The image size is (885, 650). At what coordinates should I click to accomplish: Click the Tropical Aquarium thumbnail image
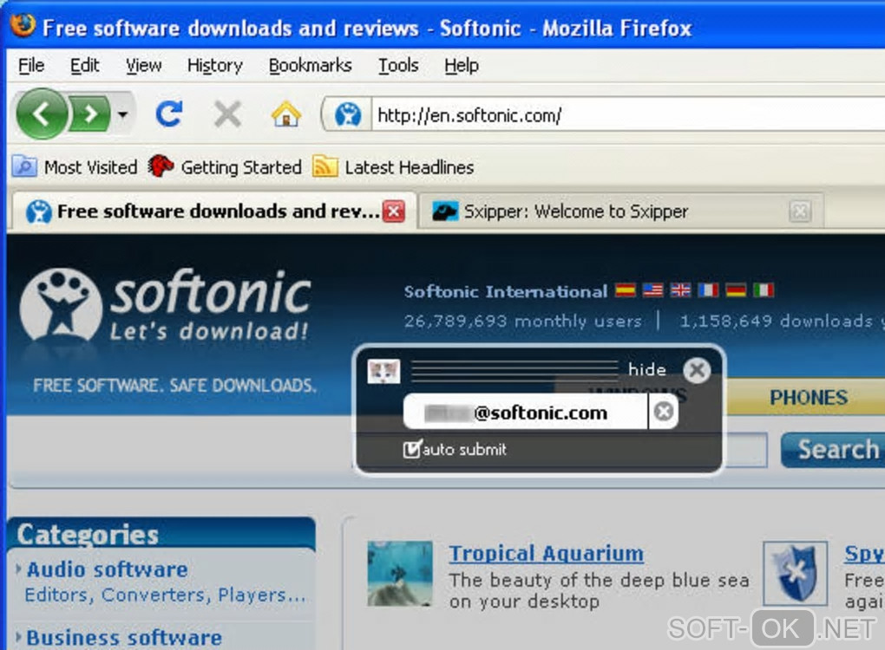[400, 574]
